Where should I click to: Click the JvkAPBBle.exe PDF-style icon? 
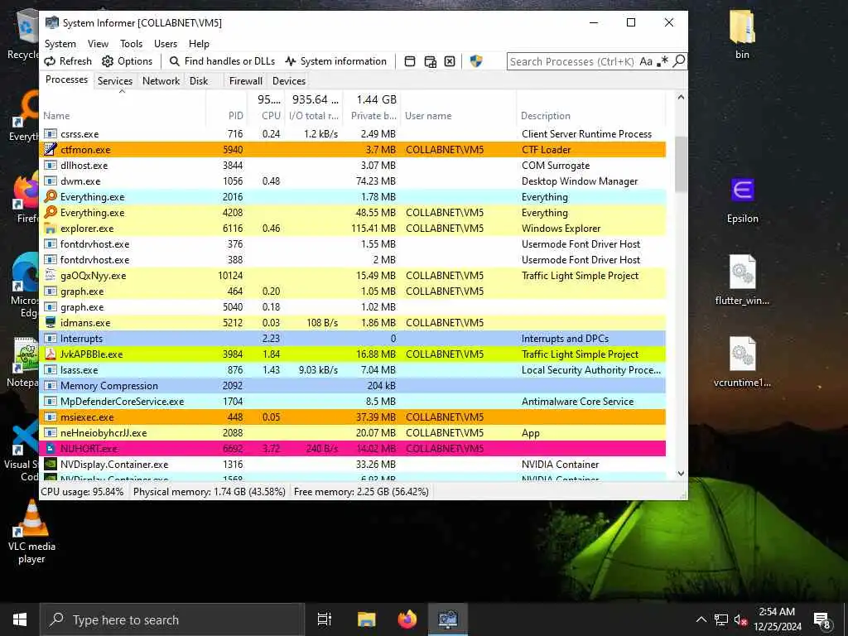(x=51, y=354)
